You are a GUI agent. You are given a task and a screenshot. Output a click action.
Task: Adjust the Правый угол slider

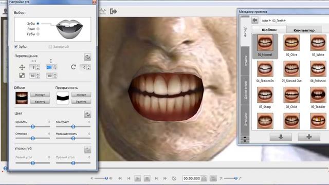[73, 163]
